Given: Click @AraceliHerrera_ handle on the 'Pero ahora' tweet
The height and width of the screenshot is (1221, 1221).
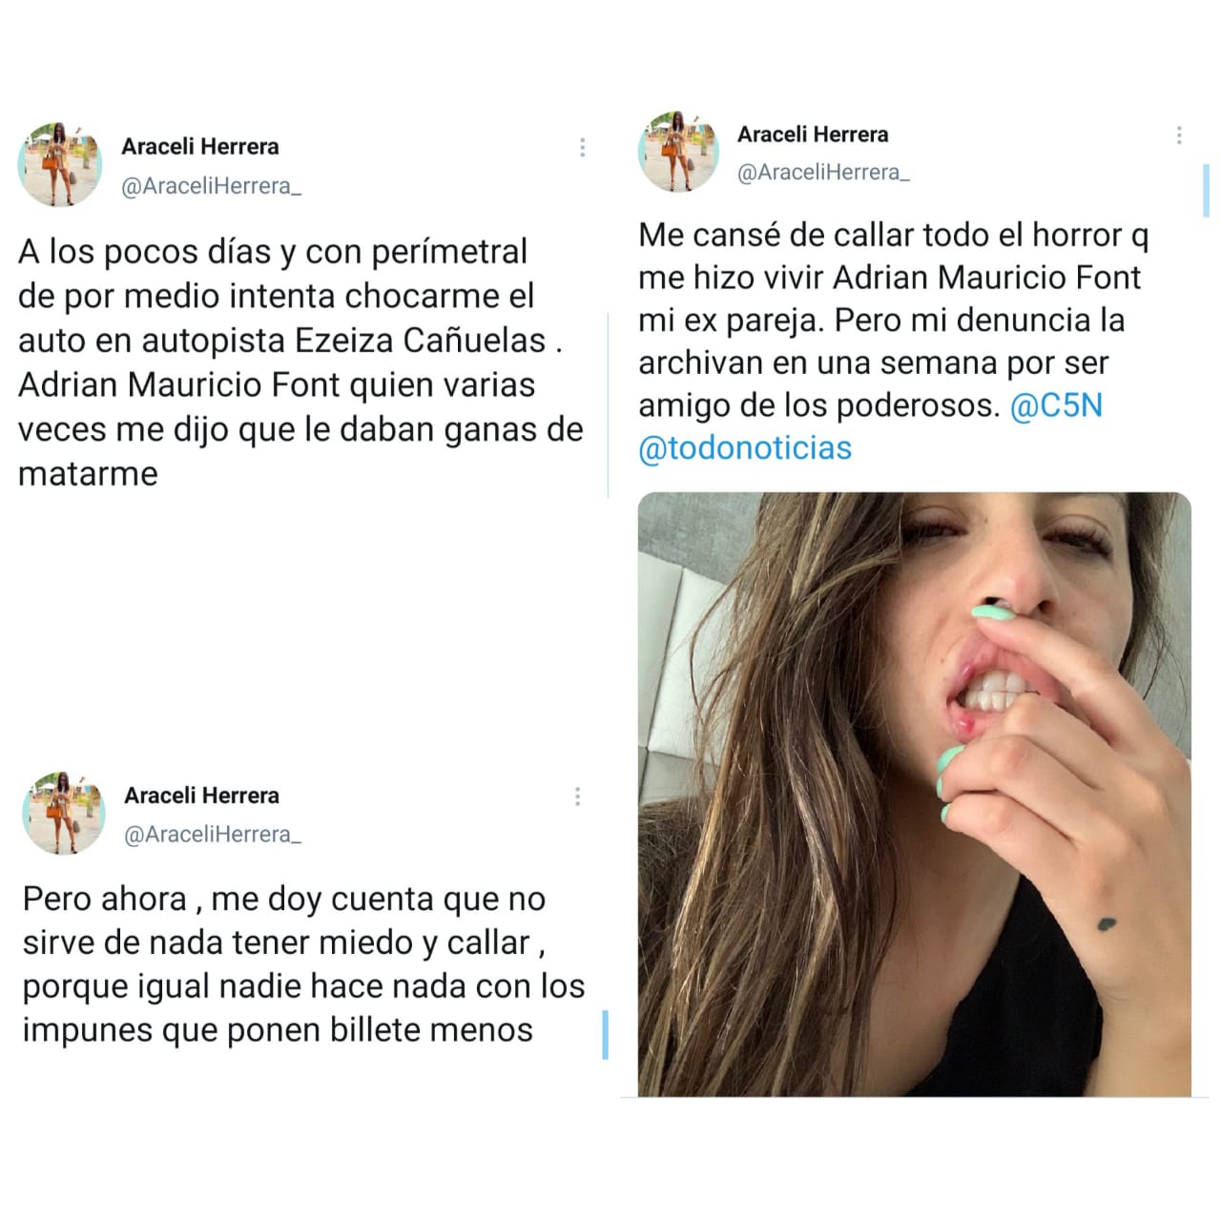Looking at the screenshot, I should pos(214,835).
